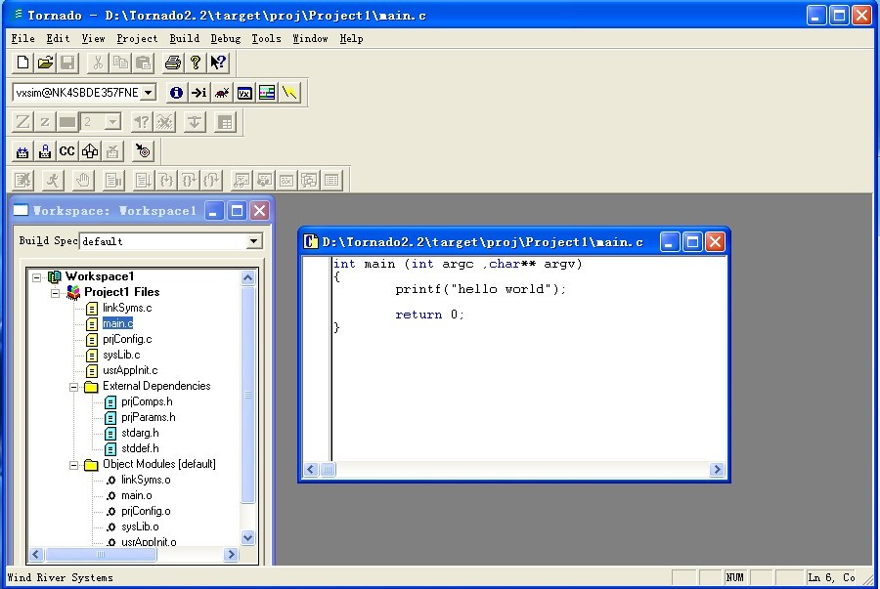Select prjConfig.o object module
Image resolution: width=880 pixels, height=589 pixels.
click(146, 511)
